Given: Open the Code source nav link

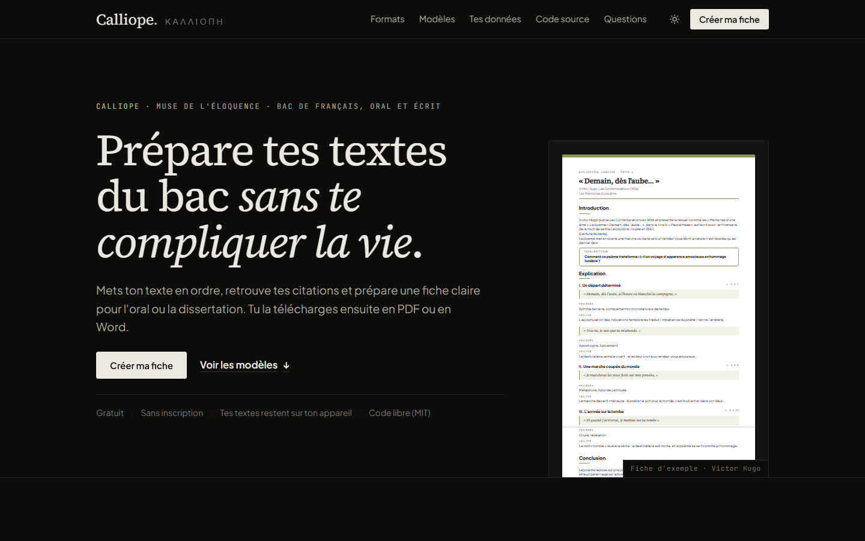Looking at the screenshot, I should click(x=562, y=19).
